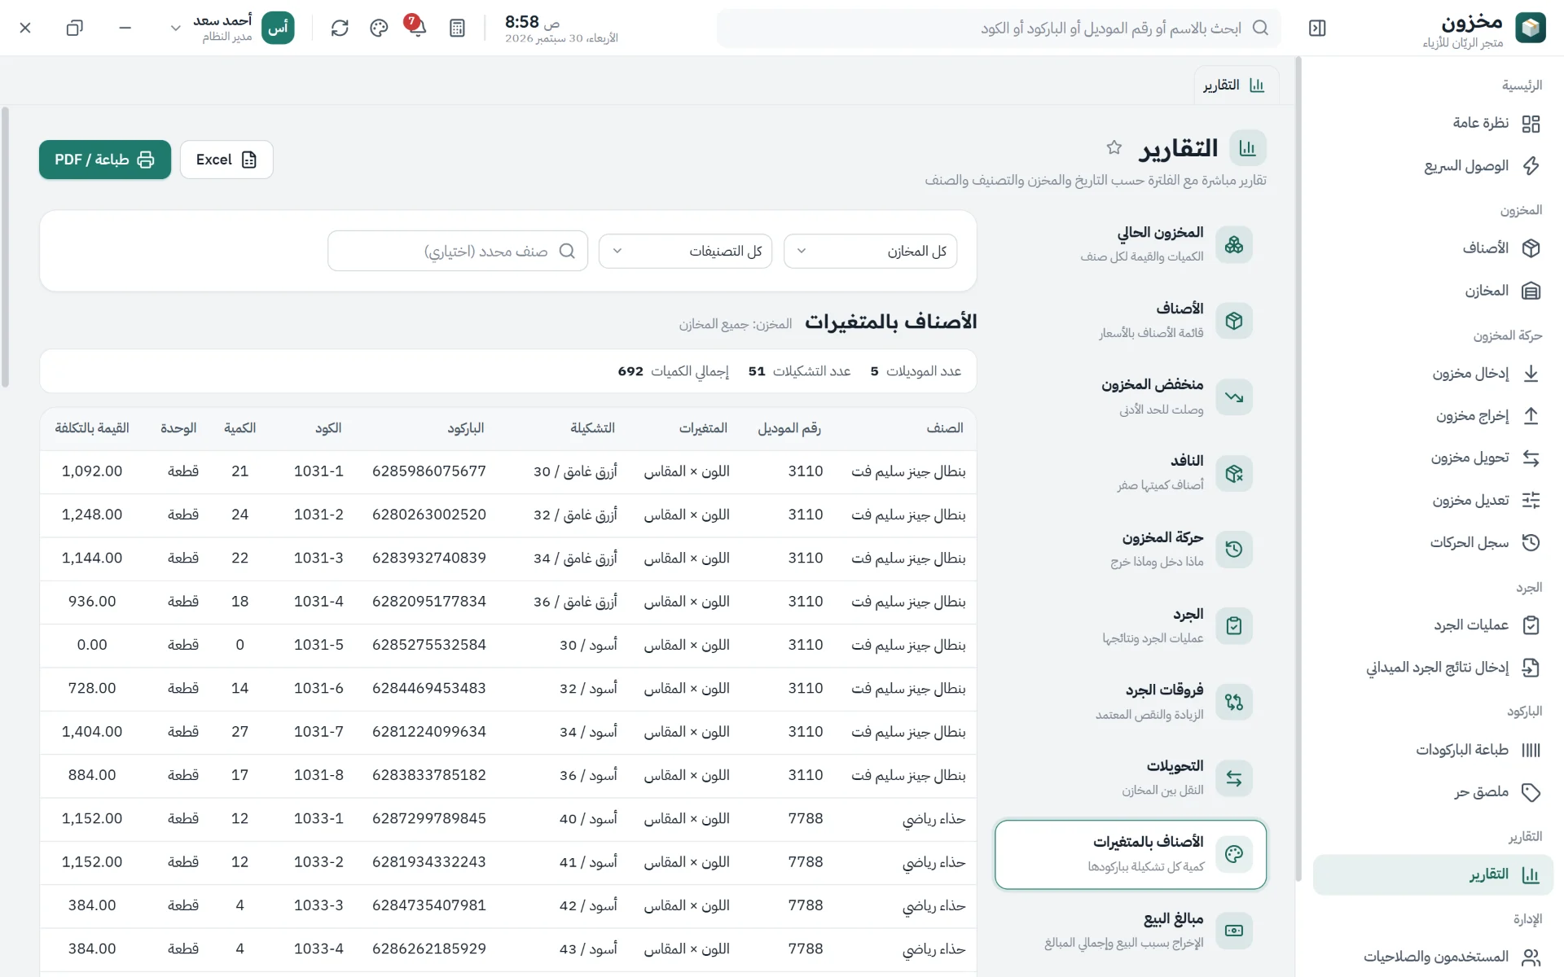This screenshot has height=977, width=1564.
Task: Click code cell 1033-4
Action: click(x=319, y=949)
